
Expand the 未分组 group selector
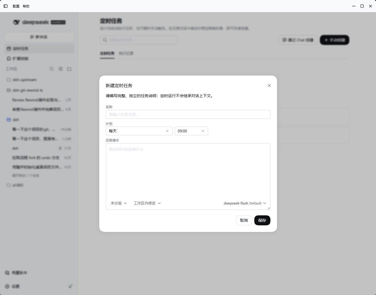pyautogui.click(x=119, y=203)
